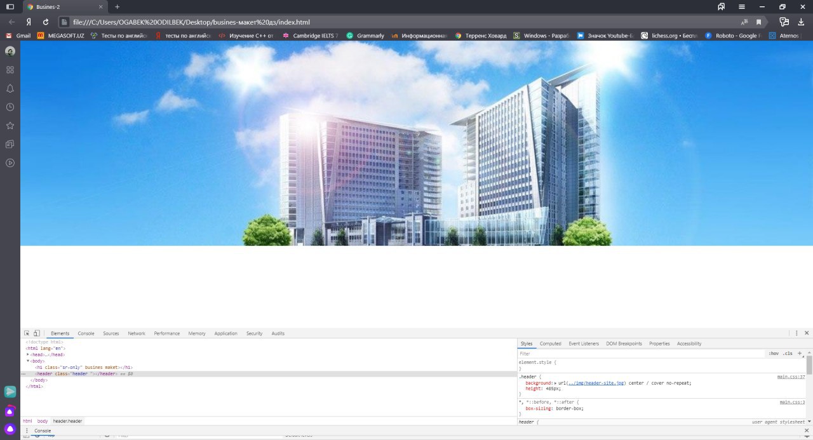Open the DOM Breakpoints tab
The width and height of the screenshot is (813, 440).
pos(624,343)
